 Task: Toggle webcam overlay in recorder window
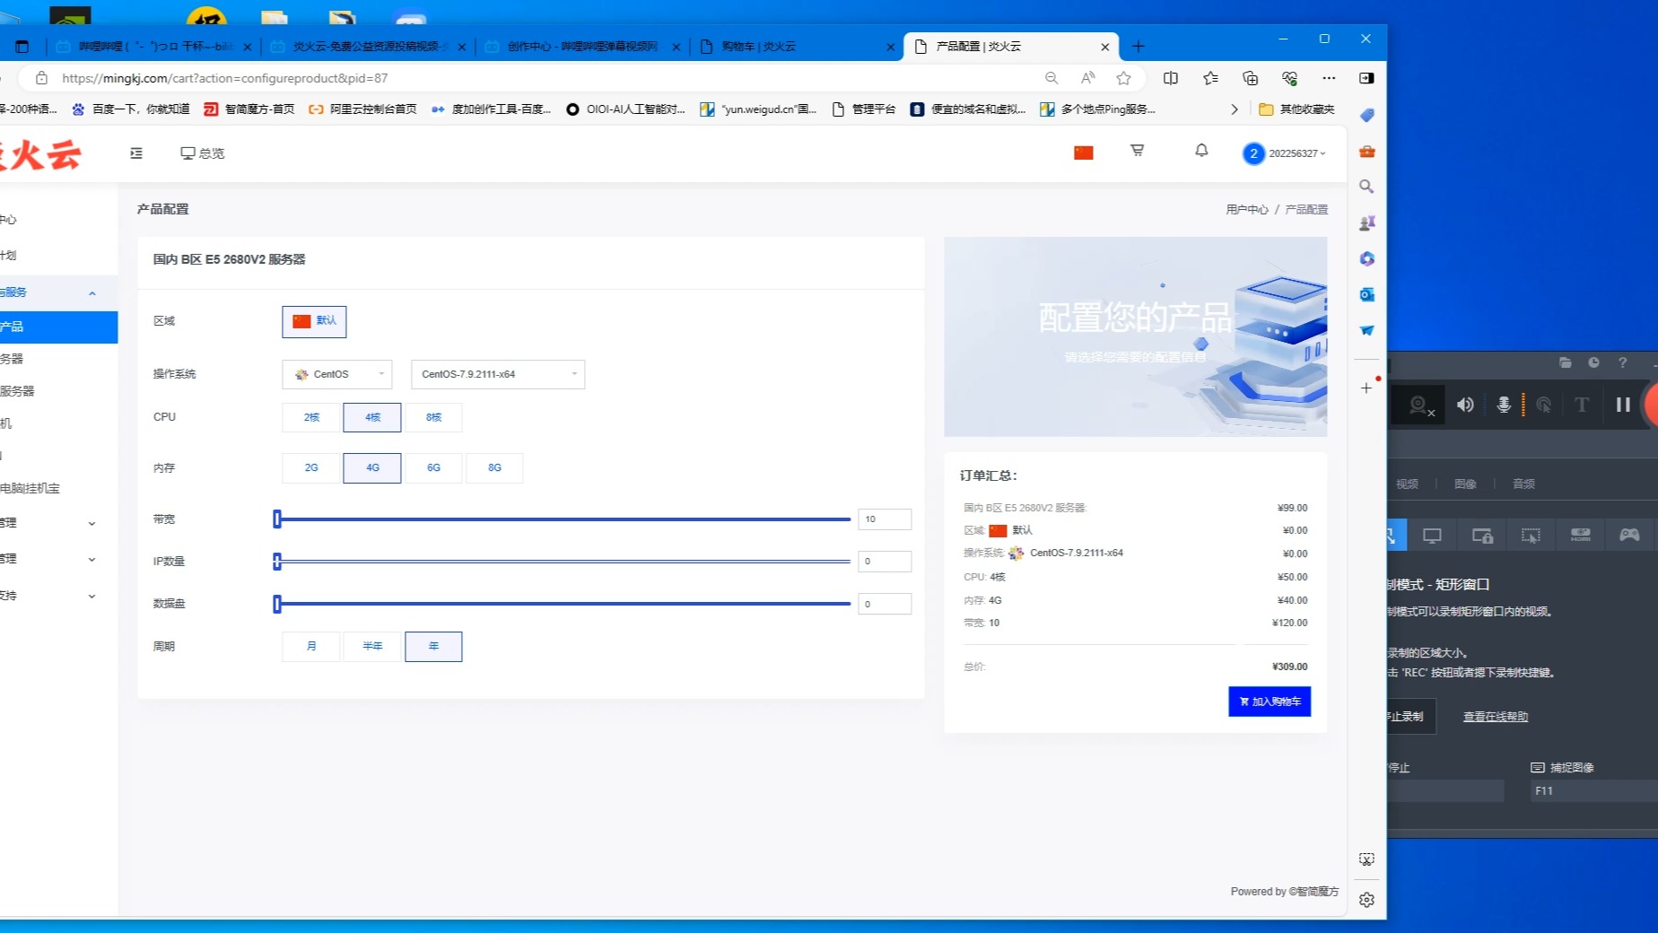point(1418,405)
